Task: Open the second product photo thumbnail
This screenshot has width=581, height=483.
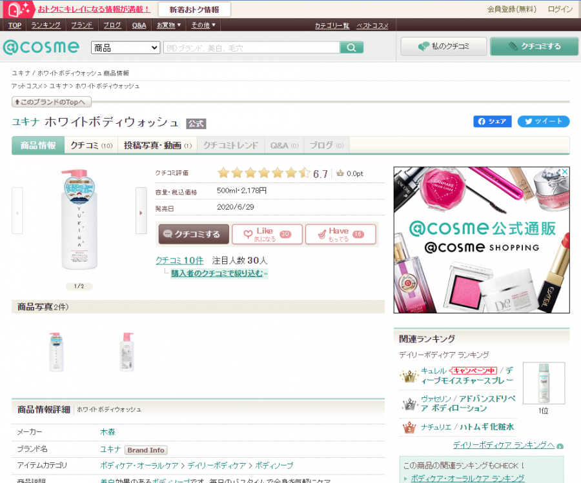Action: tap(127, 351)
